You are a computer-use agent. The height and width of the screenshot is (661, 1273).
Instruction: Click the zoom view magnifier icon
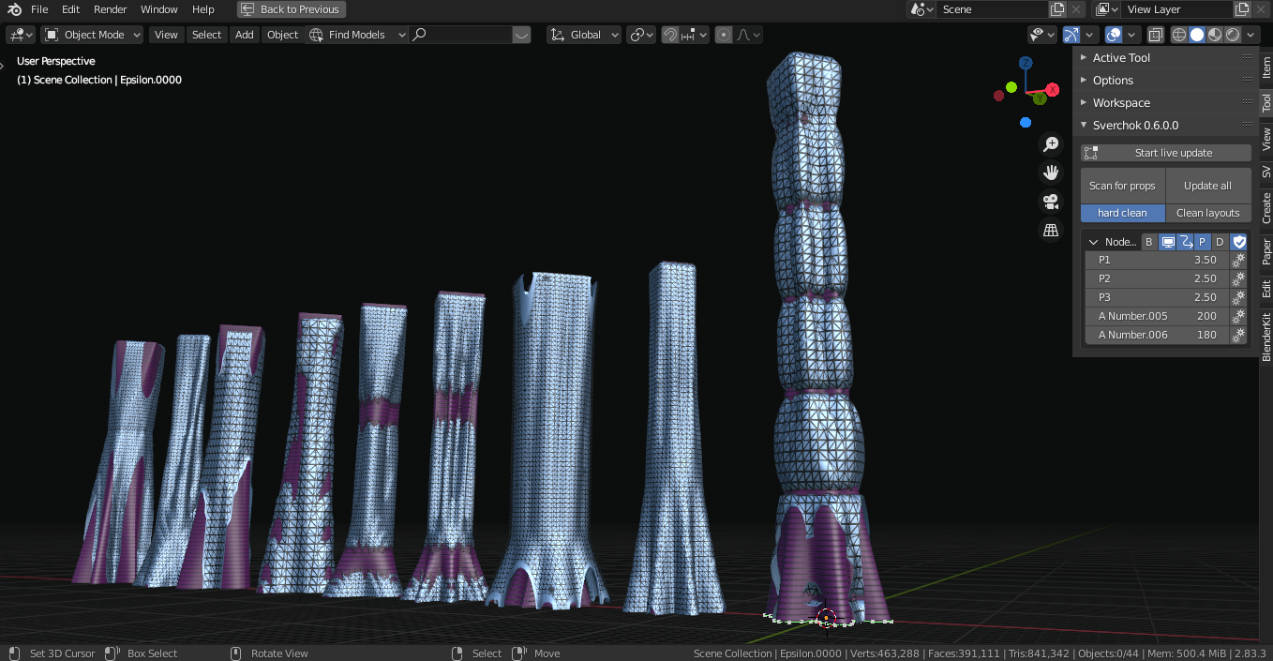click(x=1051, y=144)
